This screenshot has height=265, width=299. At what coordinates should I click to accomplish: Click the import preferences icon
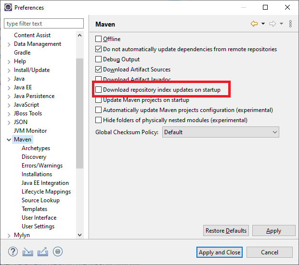pos(27,251)
